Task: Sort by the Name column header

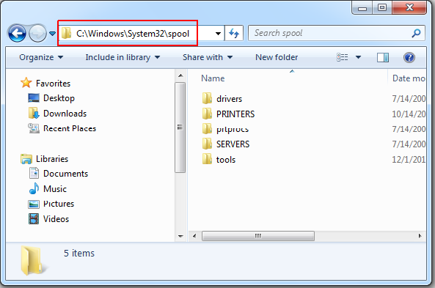Action: point(213,78)
